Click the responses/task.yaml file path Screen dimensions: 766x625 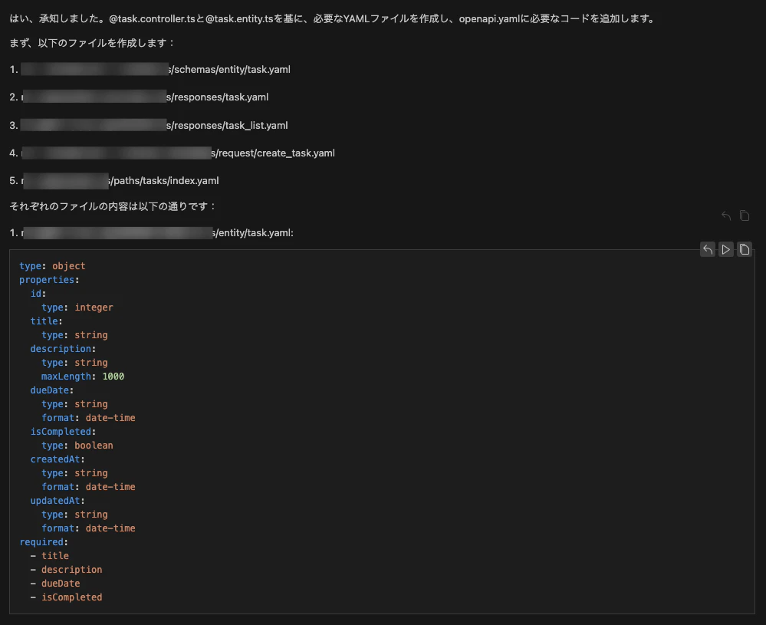[x=218, y=97]
